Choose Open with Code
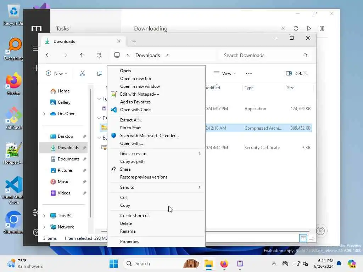 pos(135,110)
